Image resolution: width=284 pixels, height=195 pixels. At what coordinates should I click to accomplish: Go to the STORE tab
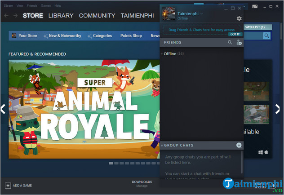pyautogui.click(x=33, y=16)
